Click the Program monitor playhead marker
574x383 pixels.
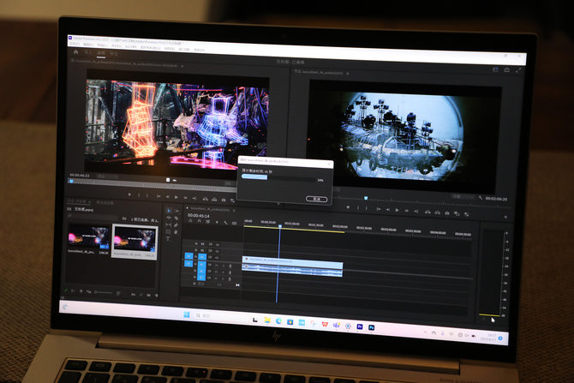click(366, 198)
